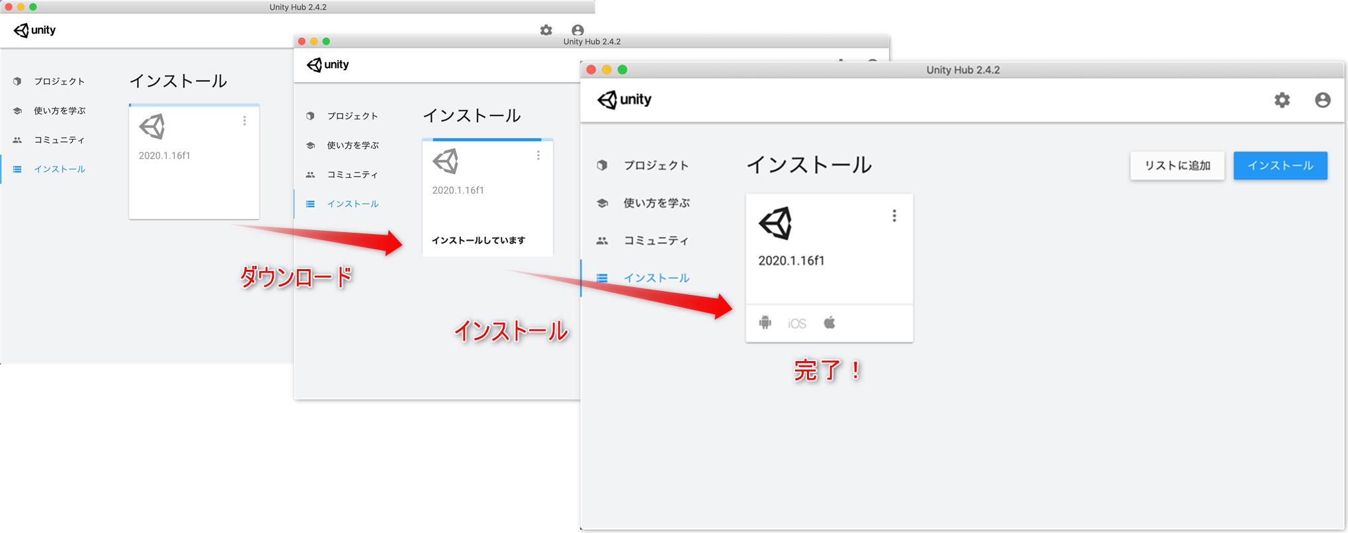Open three-dot menu on middle window install card

538,155
